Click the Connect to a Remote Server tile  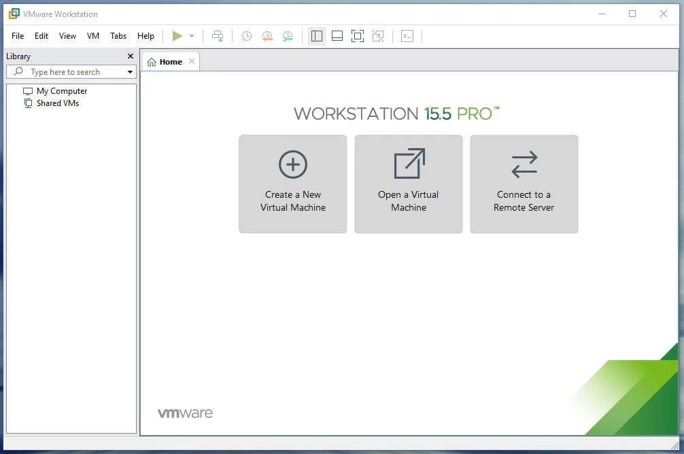[x=524, y=184]
